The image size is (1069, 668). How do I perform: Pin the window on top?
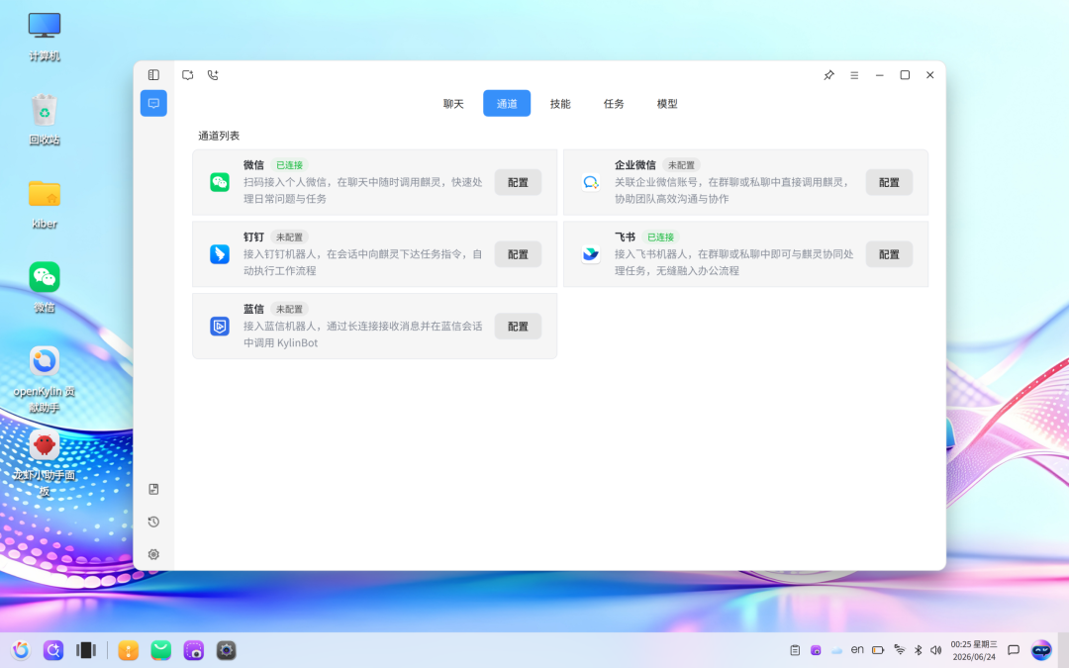click(828, 75)
